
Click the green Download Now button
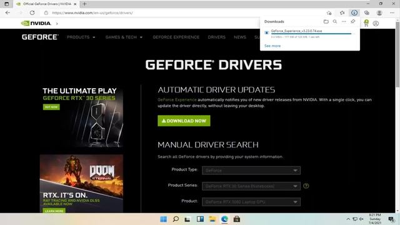[x=184, y=121]
